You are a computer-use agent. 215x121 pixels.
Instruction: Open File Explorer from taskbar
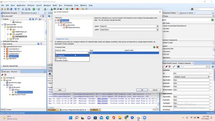(120, 118)
